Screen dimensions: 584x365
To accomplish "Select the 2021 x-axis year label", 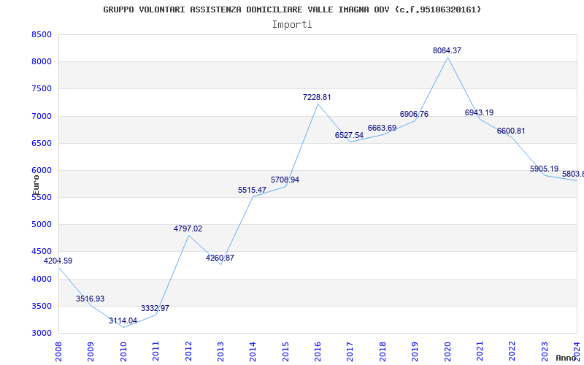I will click(x=480, y=351).
